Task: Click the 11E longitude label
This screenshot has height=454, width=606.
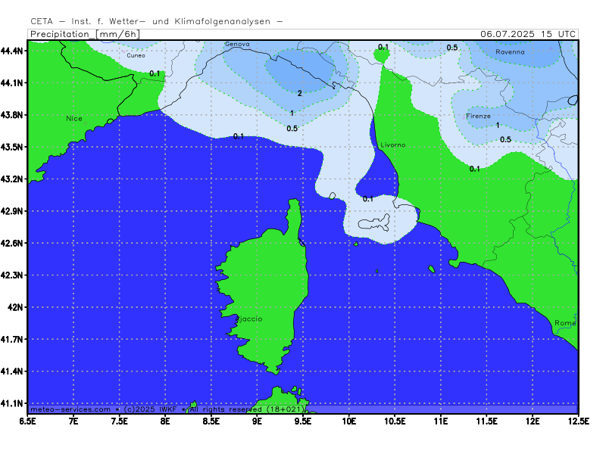Action: pos(441,421)
